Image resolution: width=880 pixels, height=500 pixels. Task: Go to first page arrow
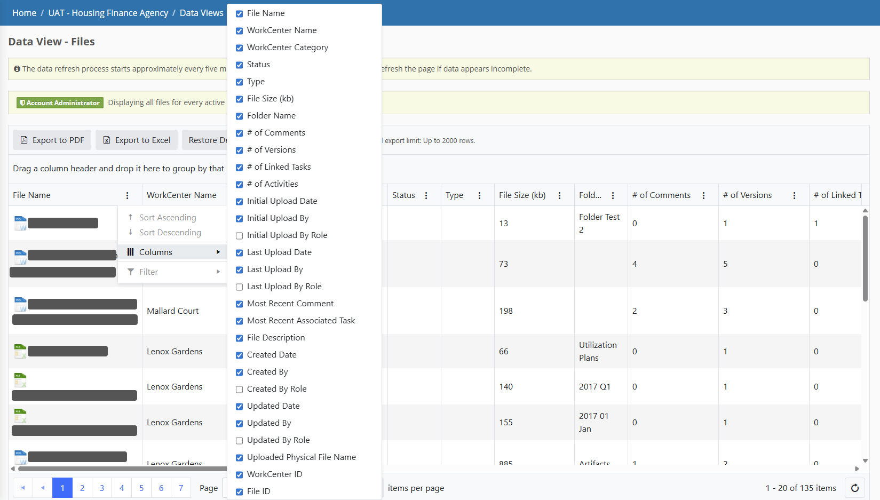22,488
